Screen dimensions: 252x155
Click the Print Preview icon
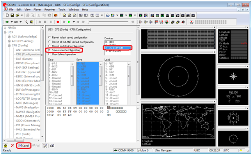[x=33, y=15]
